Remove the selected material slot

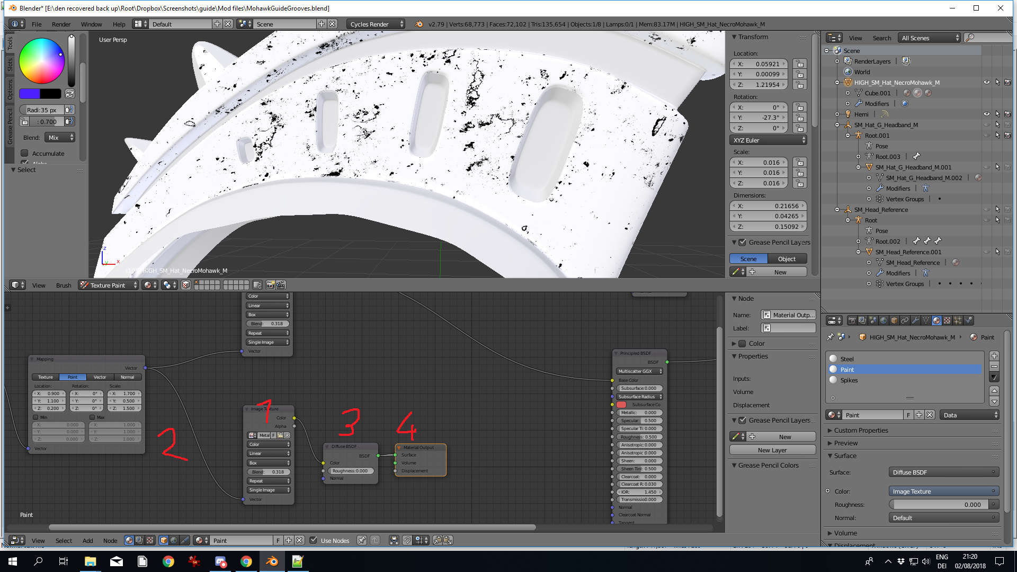994,367
